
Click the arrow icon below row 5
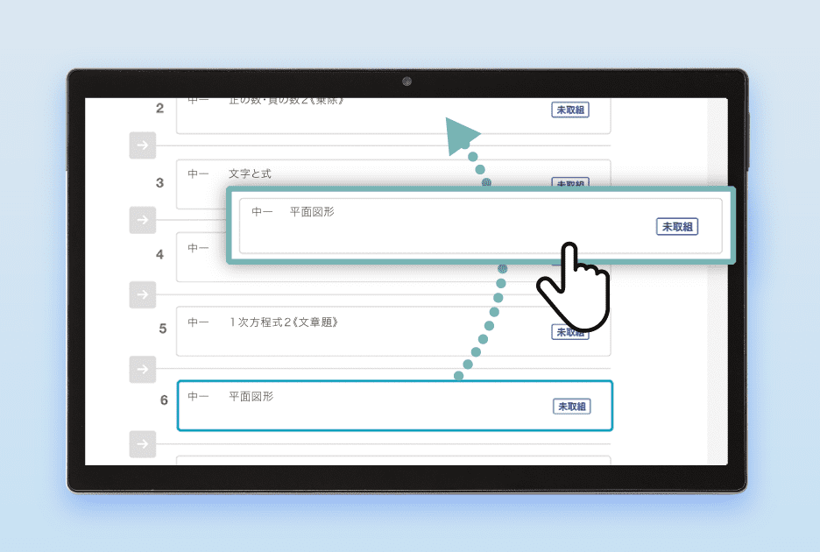(142, 369)
